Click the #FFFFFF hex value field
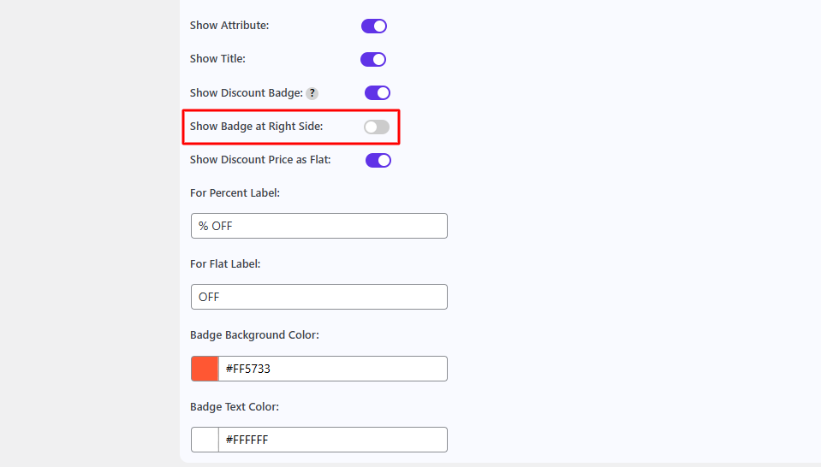The image size is (821, 467). coord(332,440)
